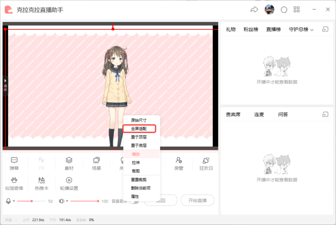Open the 素材 materials panel
The height and width of the screenshot is (225, 336).
click(x=69, y=164)
